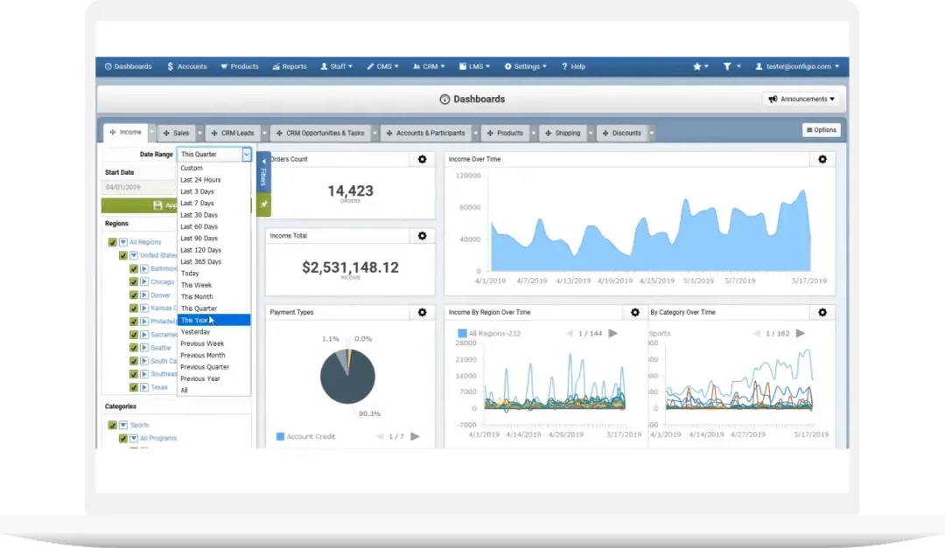945x548 pixels.
Task: Open the tester@configio.com user menu
Action: point(797,66)
